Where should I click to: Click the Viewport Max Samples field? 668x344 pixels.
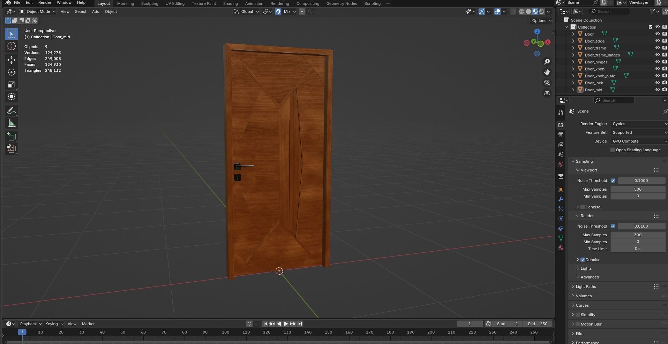(638, 189)
